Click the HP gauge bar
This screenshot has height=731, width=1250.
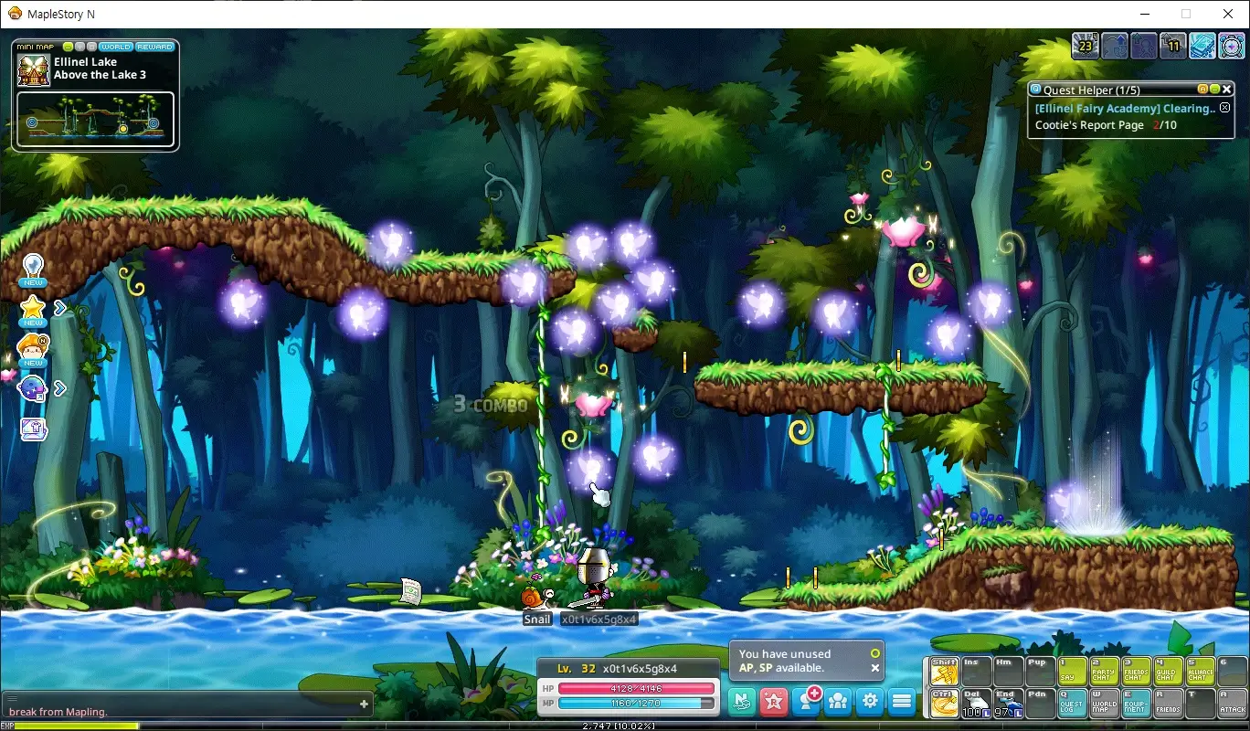click(636, 688)
